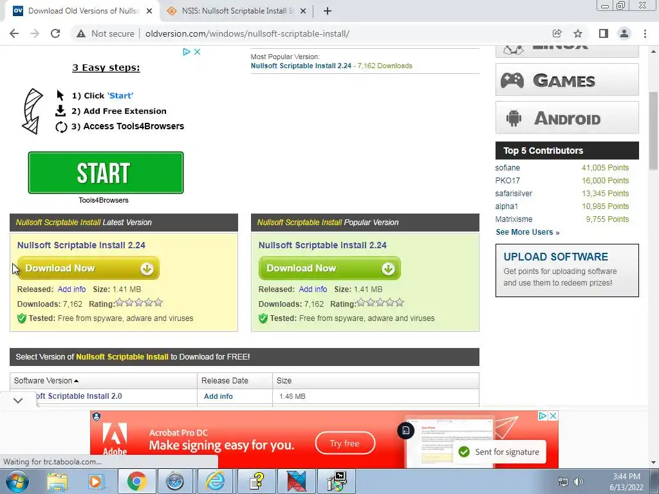Open the Chrome three-dot menu

pyautogui.click(x=645, y=33)
